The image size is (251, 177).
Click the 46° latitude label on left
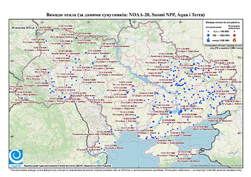(12, 137)
